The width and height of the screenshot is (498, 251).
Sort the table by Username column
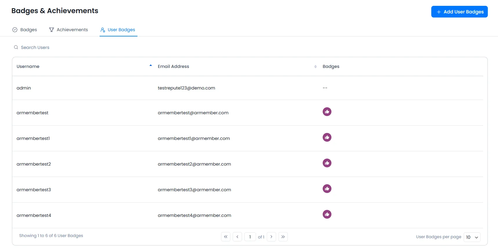pos(151,66)
